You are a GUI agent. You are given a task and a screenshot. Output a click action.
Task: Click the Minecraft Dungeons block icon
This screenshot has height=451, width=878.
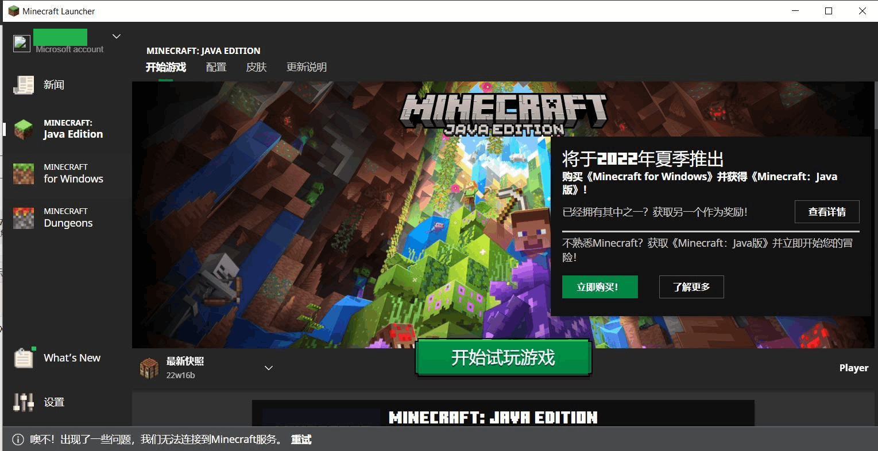coord(24,217)
